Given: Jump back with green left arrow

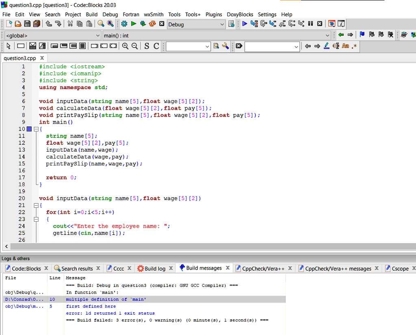Looking at the screenshot, I should tap(341, 35).
